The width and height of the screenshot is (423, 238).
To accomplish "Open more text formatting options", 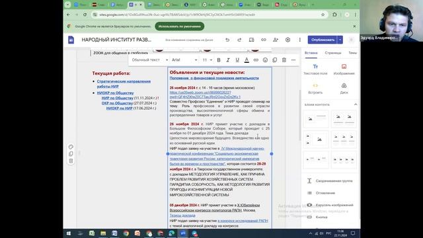I will tap(293, 60).
